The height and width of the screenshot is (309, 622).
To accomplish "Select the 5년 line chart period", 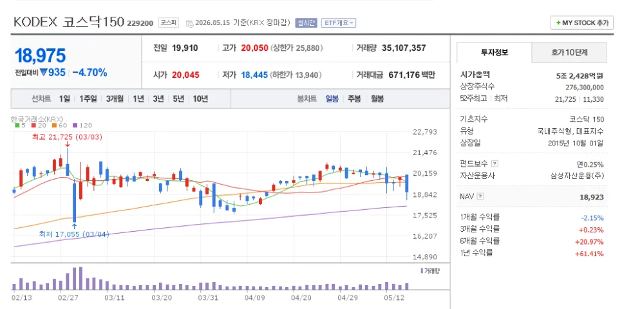I will click(178, 99).
